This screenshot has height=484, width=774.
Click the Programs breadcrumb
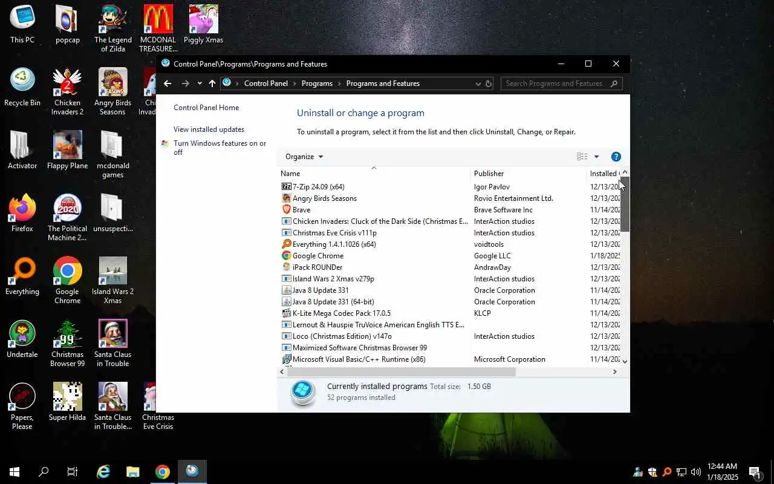(x=317, y=83)
